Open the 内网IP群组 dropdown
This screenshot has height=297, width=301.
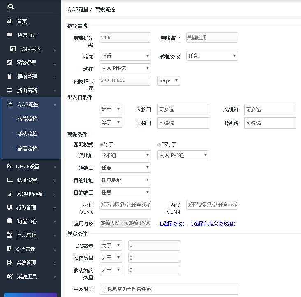click(183, 155)
